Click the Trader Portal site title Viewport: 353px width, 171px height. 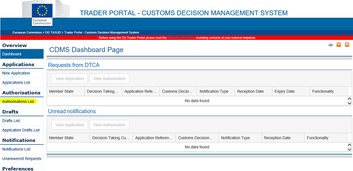tap(184, 13)
